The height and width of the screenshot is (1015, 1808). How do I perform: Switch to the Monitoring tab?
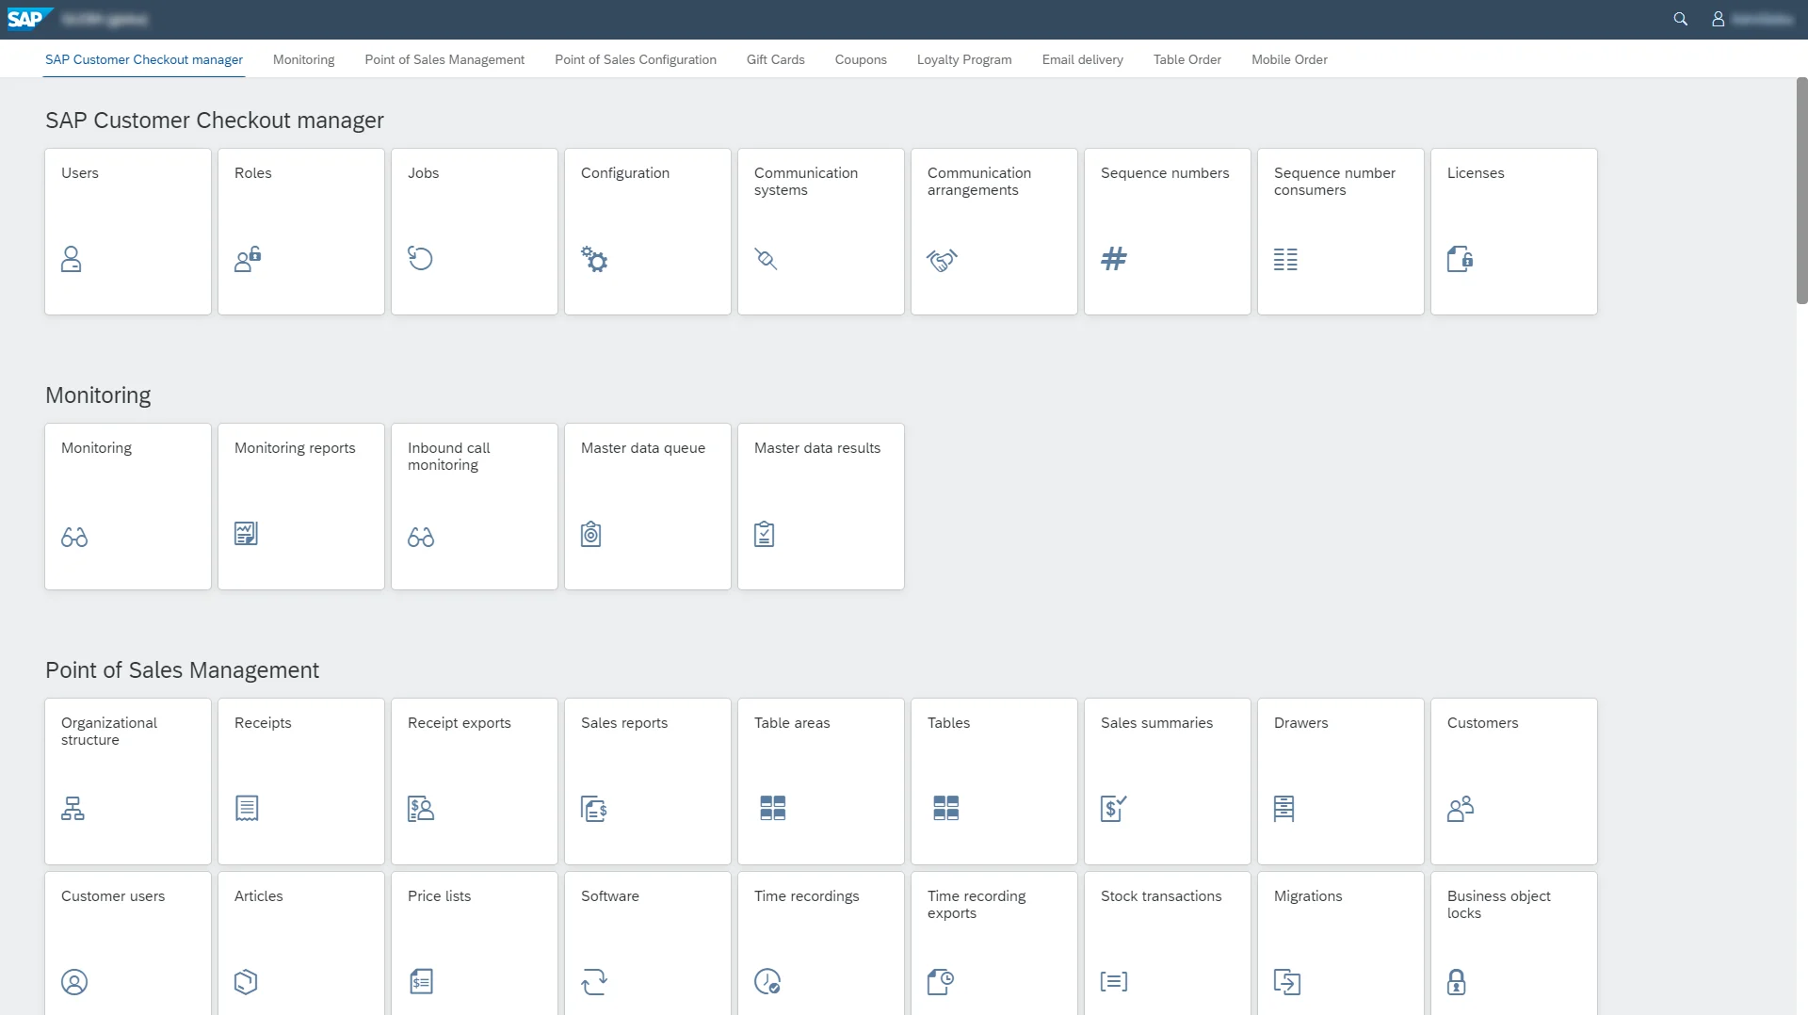(303, 59)
